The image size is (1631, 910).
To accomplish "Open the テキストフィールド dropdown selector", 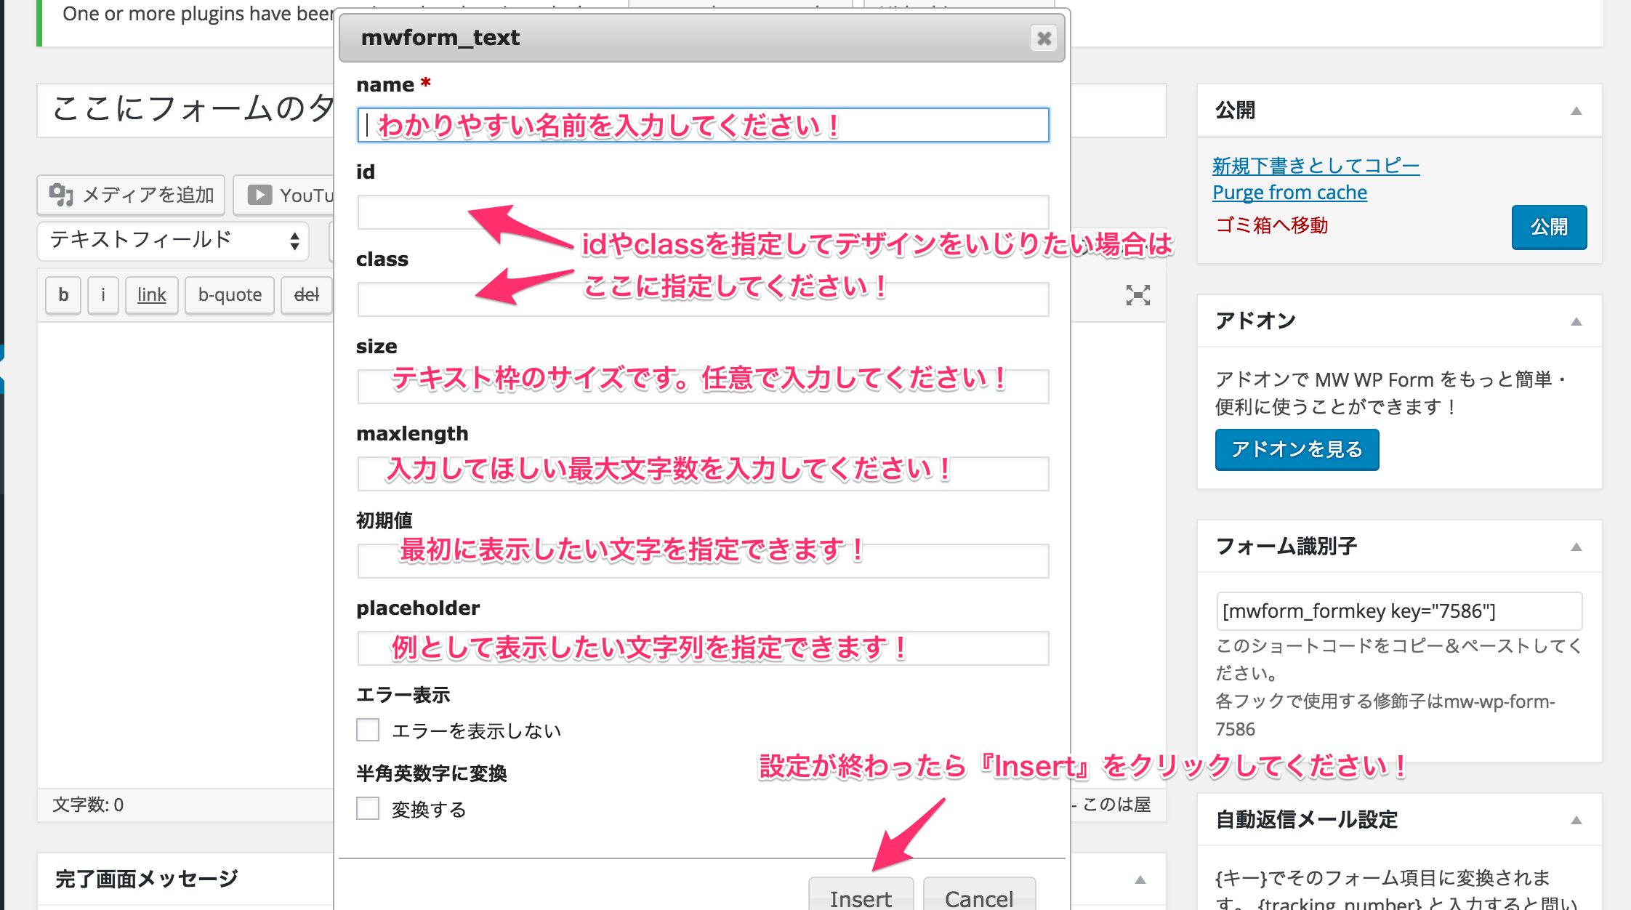I will click(173, 240).
